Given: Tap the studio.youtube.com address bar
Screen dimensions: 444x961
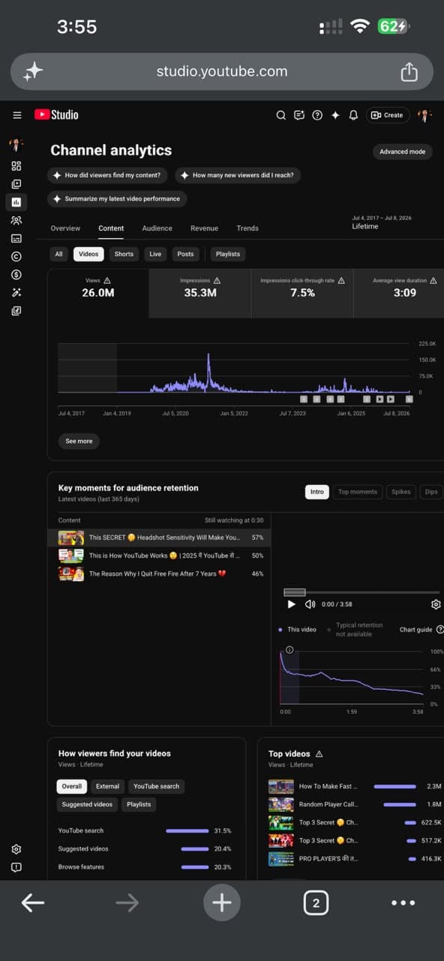Looking at the screenshot, I should pyautogui.click(x=222, y=71).
